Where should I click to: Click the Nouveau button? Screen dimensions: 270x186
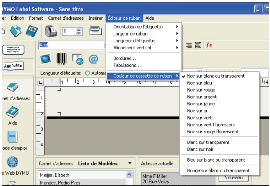pos(233,178)
